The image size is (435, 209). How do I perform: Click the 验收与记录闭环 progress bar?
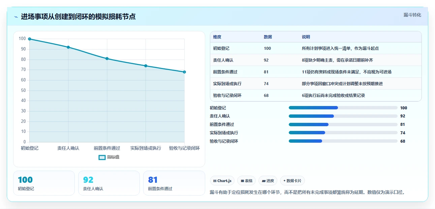(343, 141)
